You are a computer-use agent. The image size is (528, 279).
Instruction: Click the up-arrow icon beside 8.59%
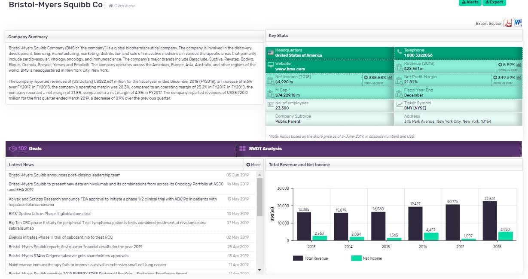500,64
